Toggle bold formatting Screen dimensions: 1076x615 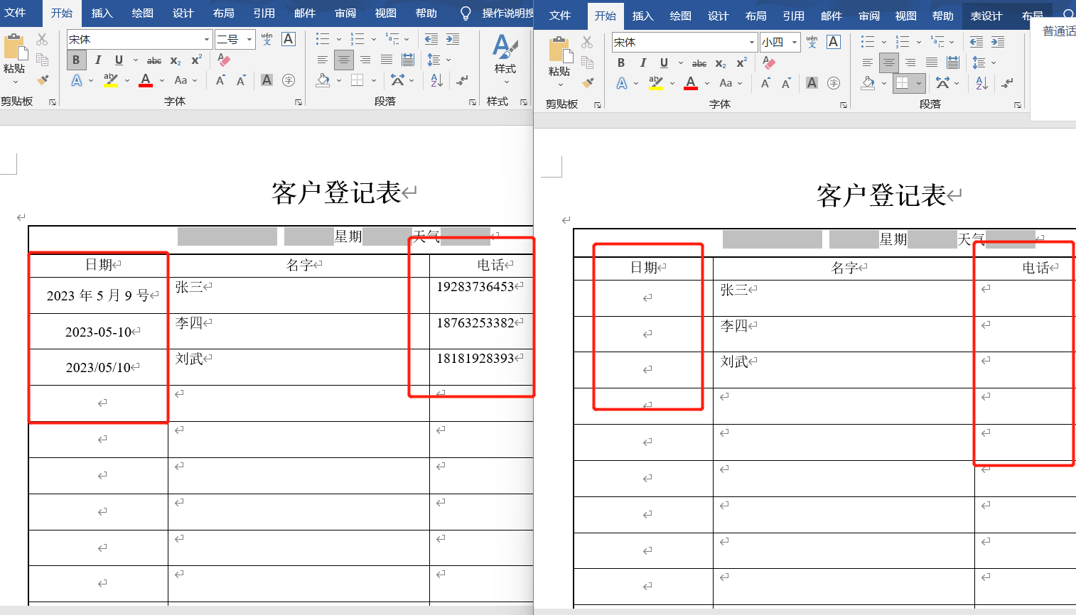pyautogui.click(x=76, y=60)
